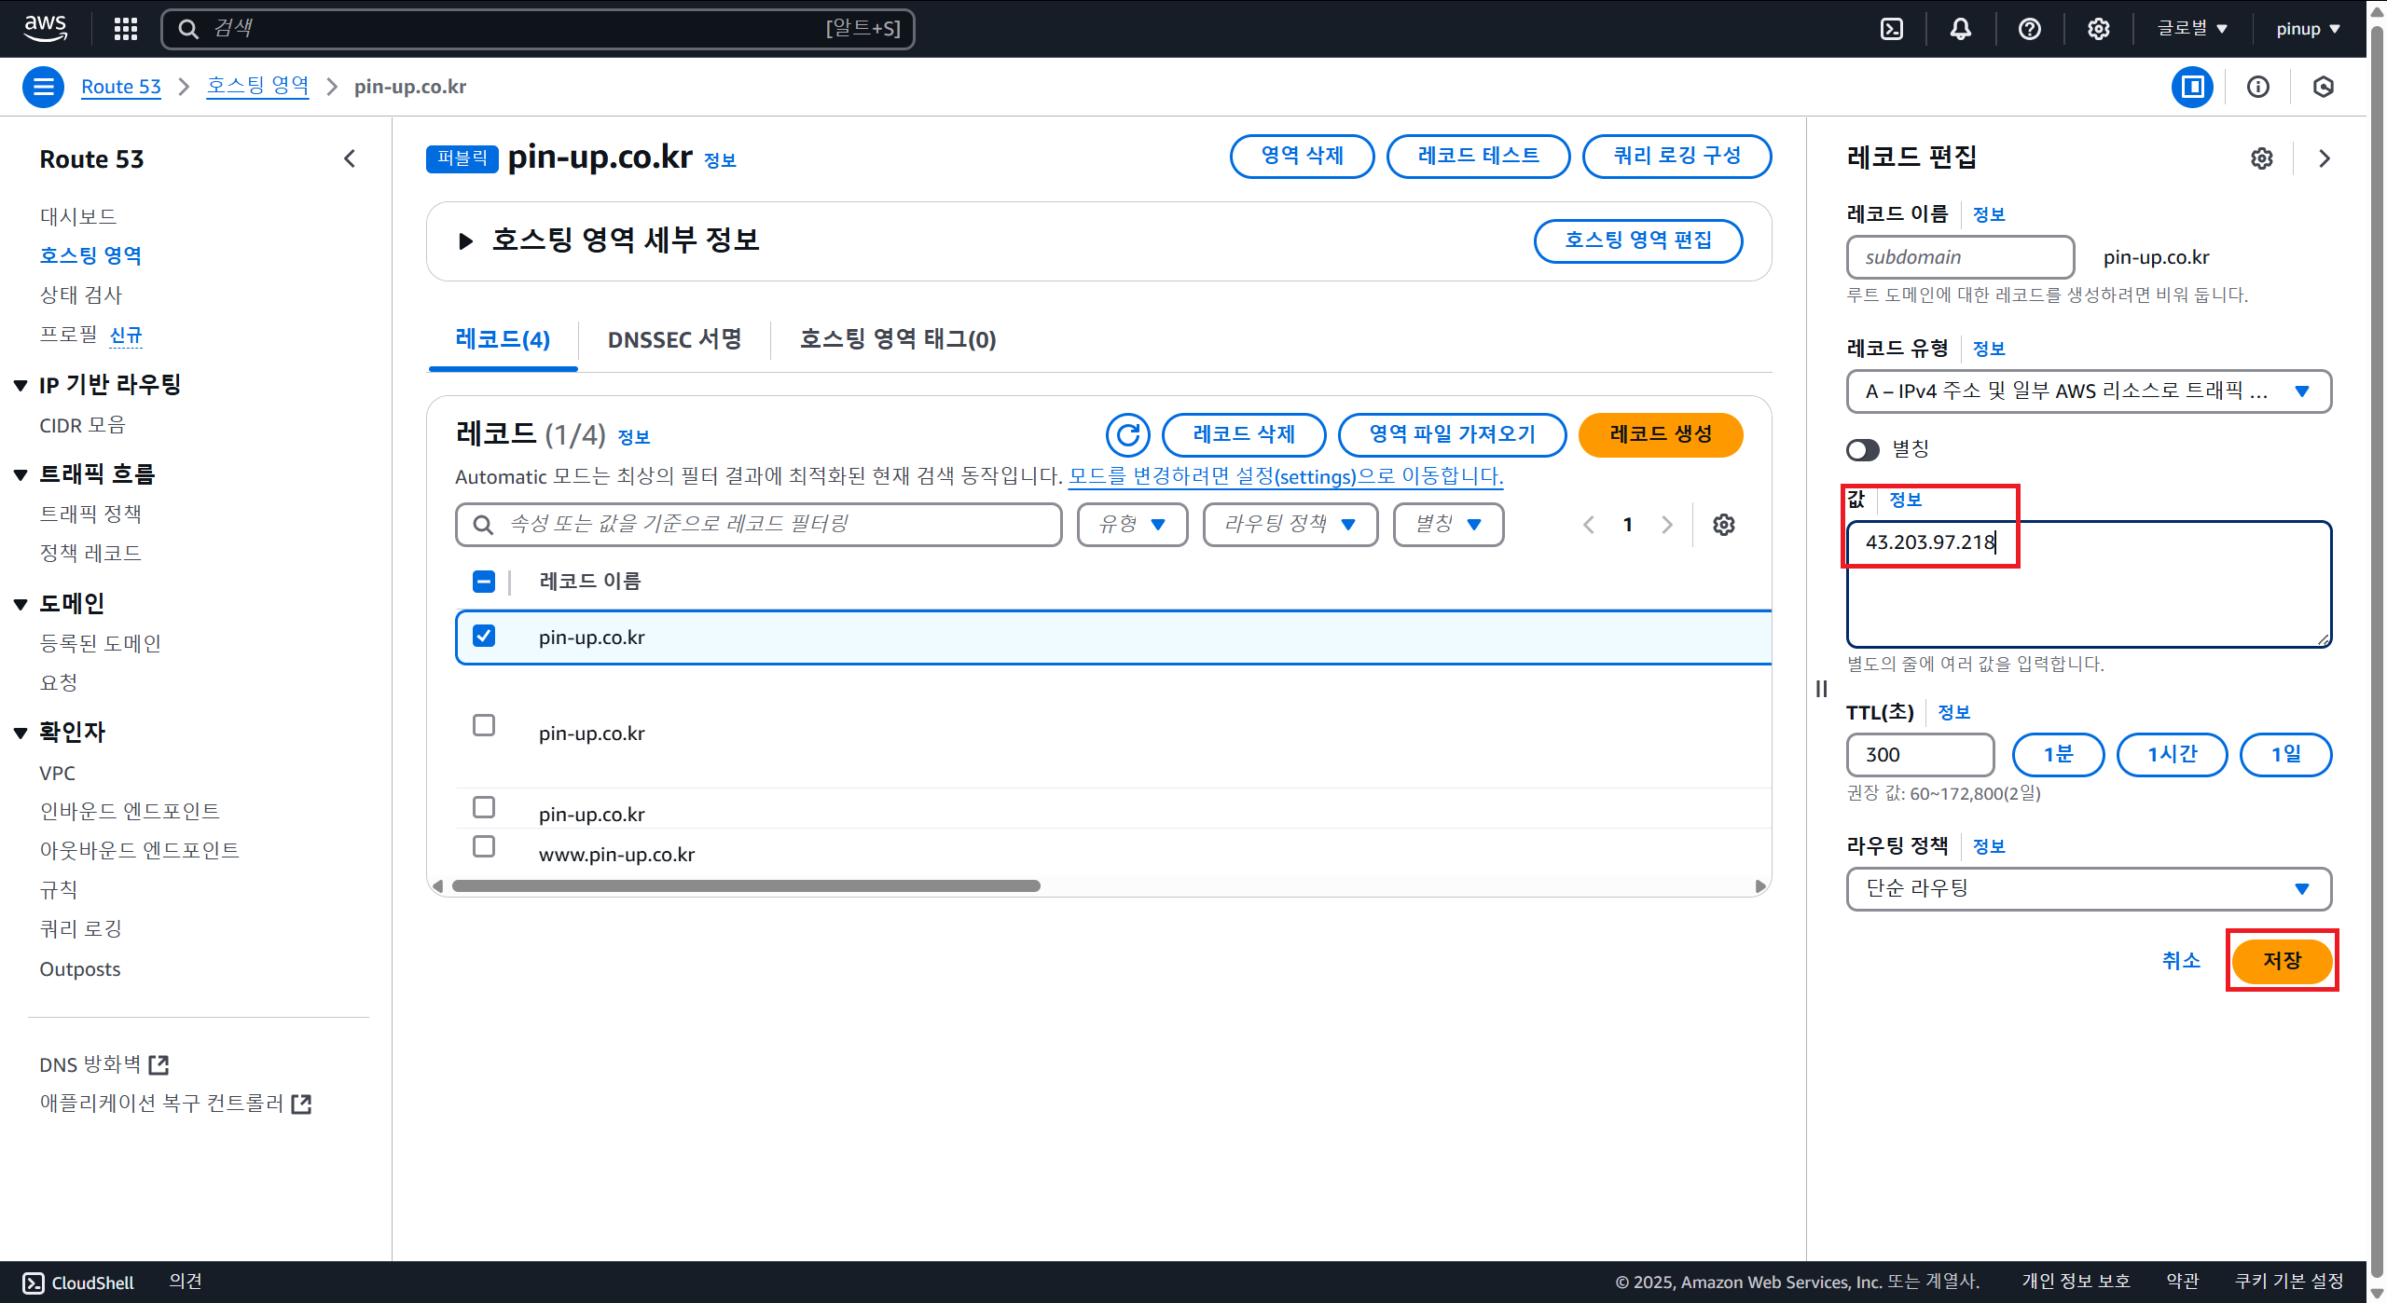2387x1303 pixels.
Task: Switch to the 레코드(4) tab
Action: point(503,339)
